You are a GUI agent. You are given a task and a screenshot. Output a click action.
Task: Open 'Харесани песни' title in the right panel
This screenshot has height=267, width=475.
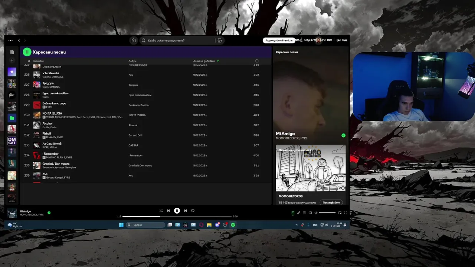click(287, 52)
